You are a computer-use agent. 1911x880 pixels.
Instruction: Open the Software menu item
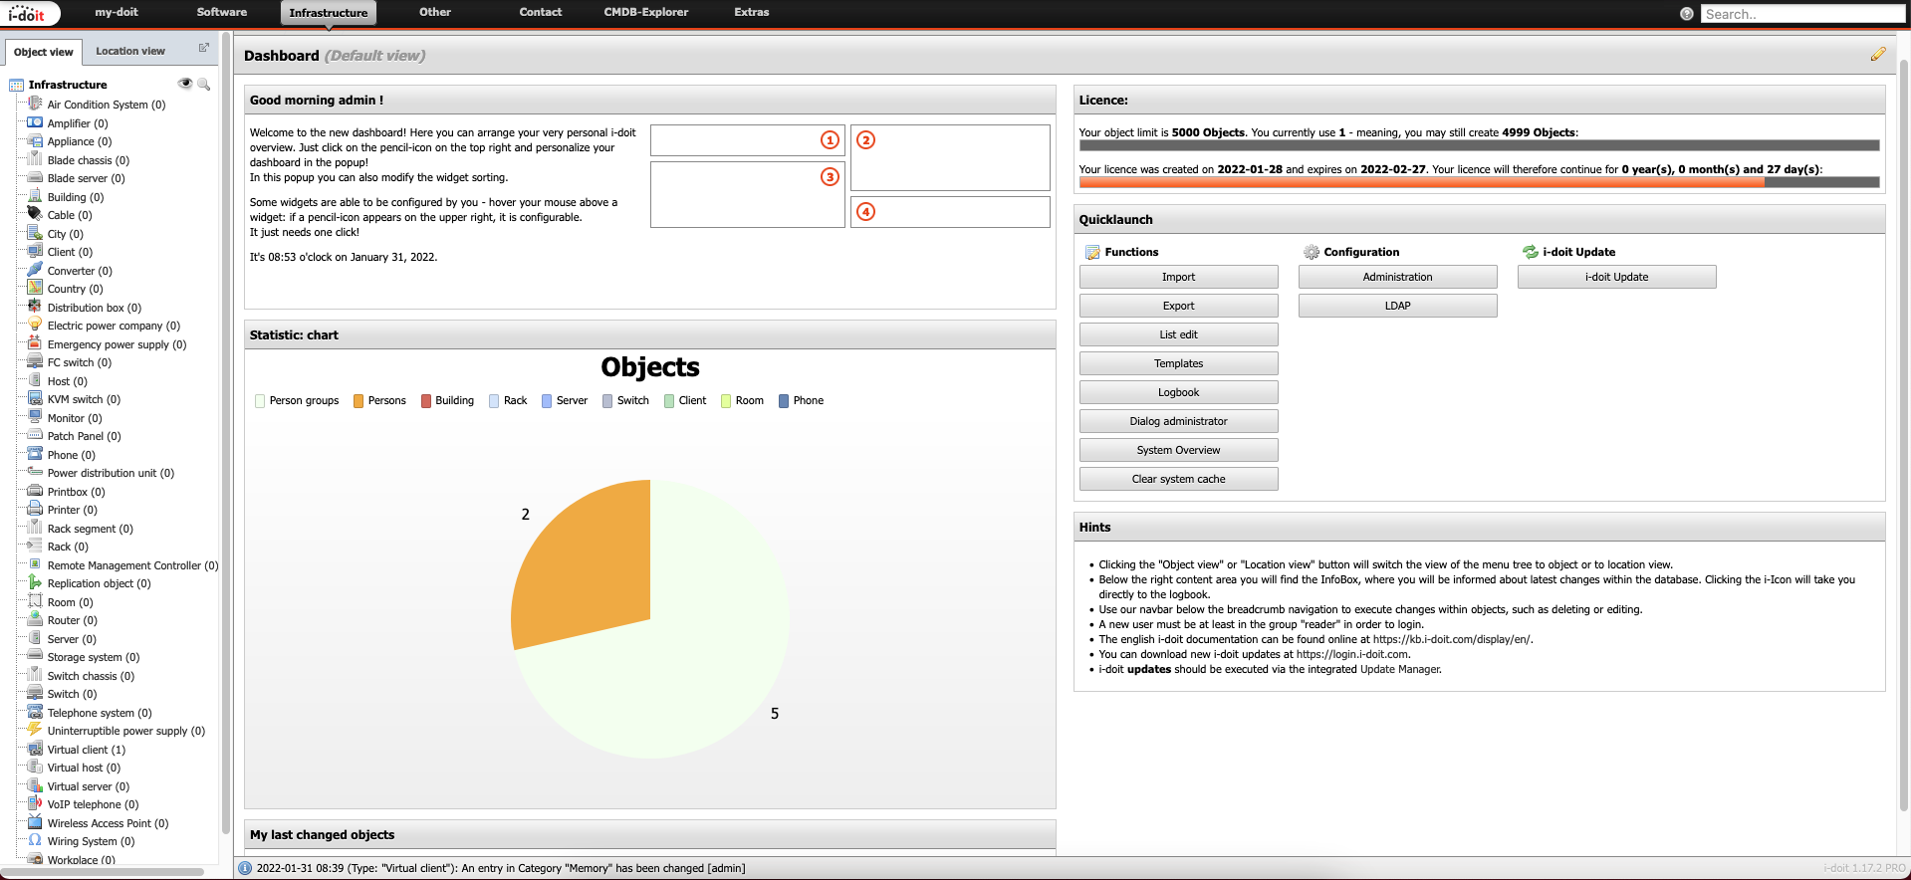(221, 13)
